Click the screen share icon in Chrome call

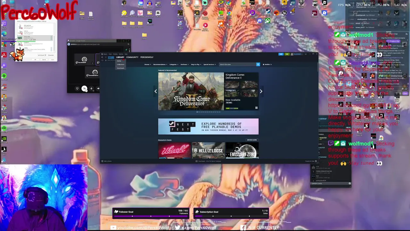(x=77, y=89)
